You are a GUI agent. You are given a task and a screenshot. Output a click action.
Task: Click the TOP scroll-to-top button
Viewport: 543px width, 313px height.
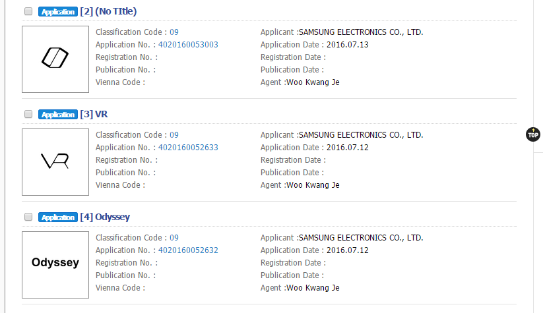(533, 134)
